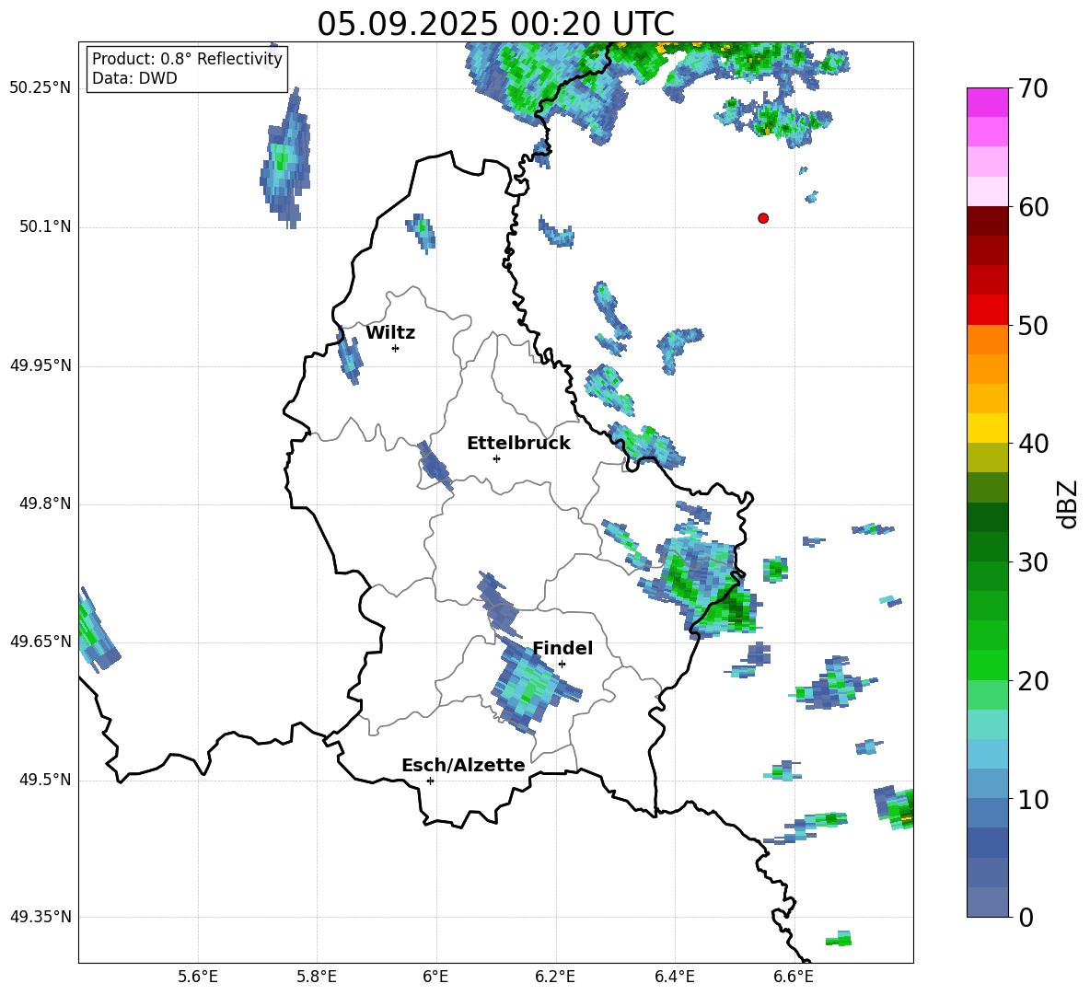Click the 49.65°N latitude label
Viewport: 1090px width, 995px height.
tap(41, 642)
